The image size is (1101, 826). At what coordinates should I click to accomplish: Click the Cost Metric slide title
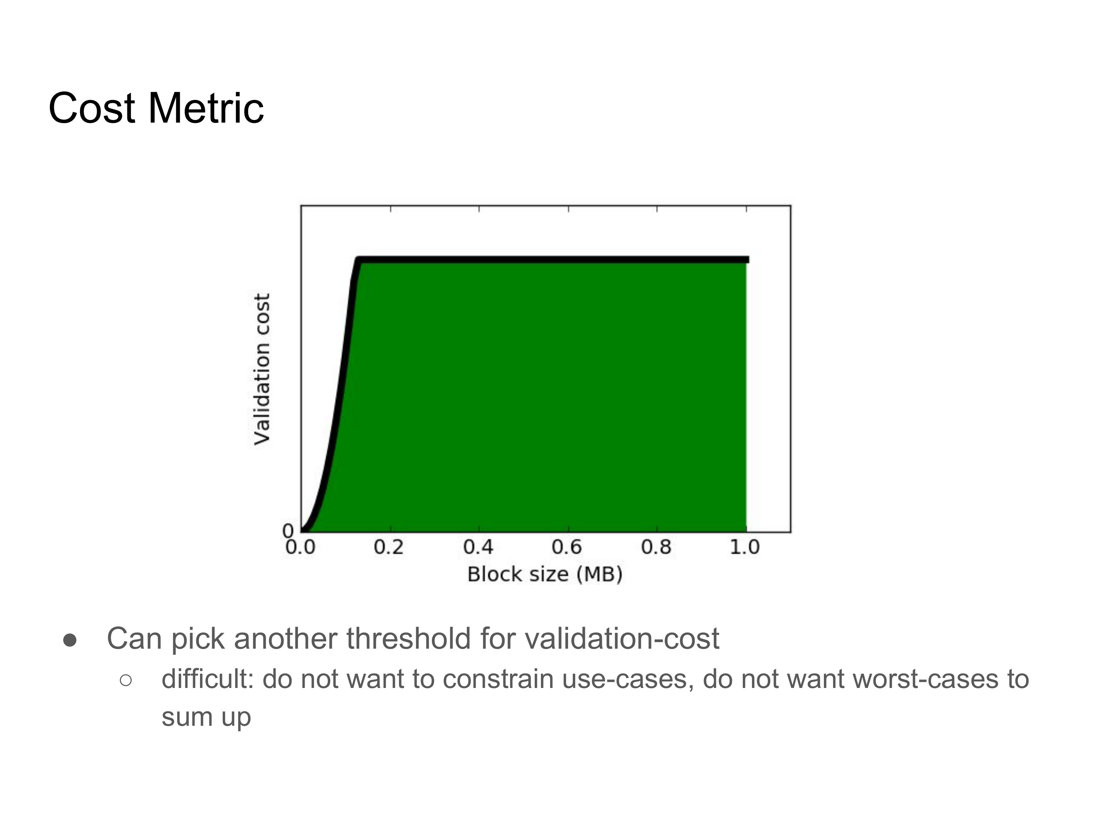point(156,108)
